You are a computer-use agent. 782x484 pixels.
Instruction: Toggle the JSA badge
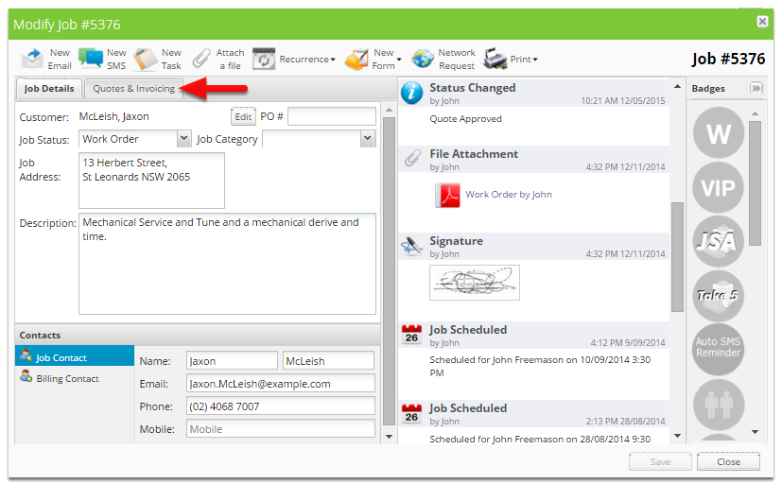click(x=718, y=242)
